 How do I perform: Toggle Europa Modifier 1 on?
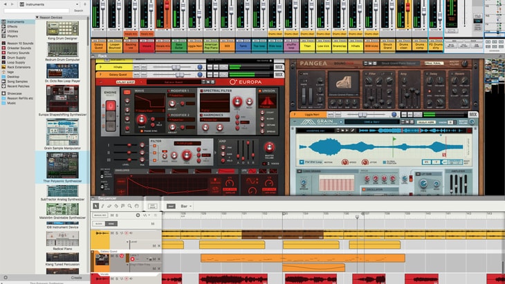169,91
